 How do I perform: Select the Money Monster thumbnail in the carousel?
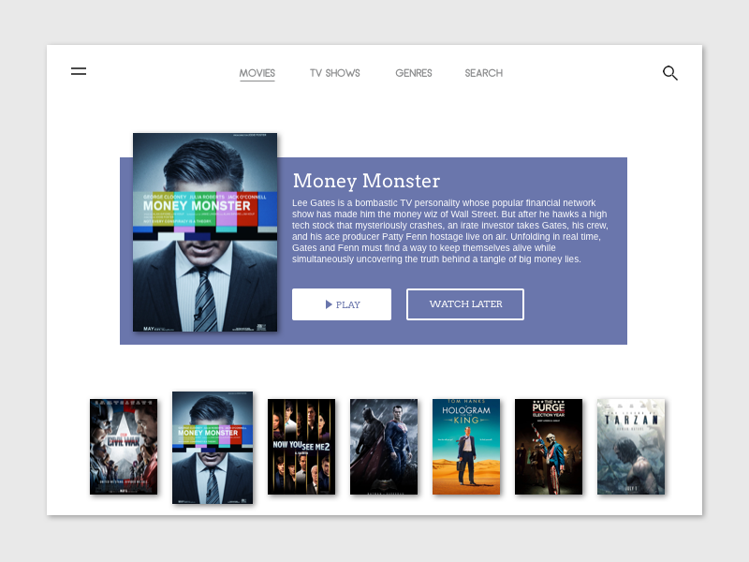(x=212, y=446)
